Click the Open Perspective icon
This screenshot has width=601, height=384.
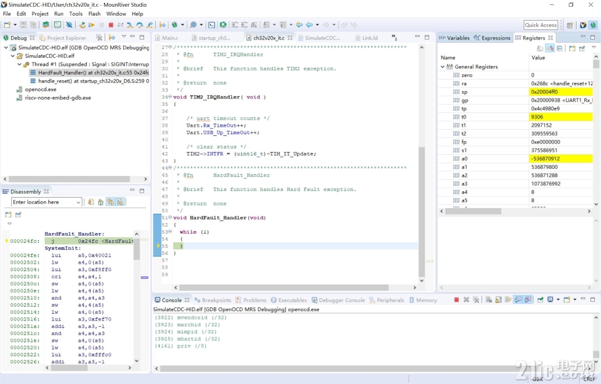pos(570,25)
